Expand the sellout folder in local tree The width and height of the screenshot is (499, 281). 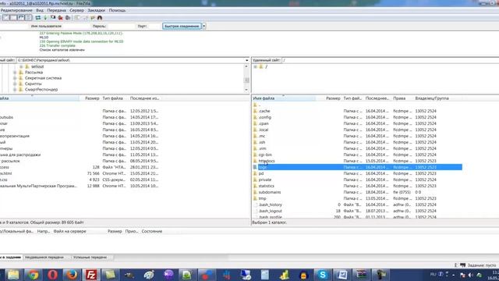(x=21, y=66)
